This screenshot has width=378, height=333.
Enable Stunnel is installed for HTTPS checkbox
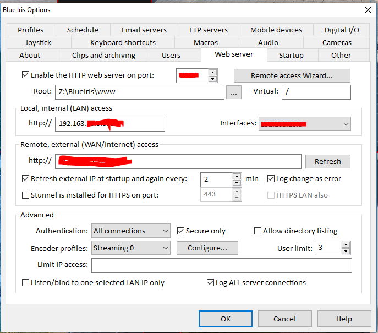coord(25,195)
